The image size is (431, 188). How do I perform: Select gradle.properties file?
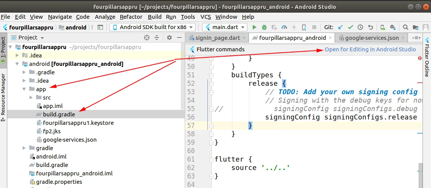59,182
